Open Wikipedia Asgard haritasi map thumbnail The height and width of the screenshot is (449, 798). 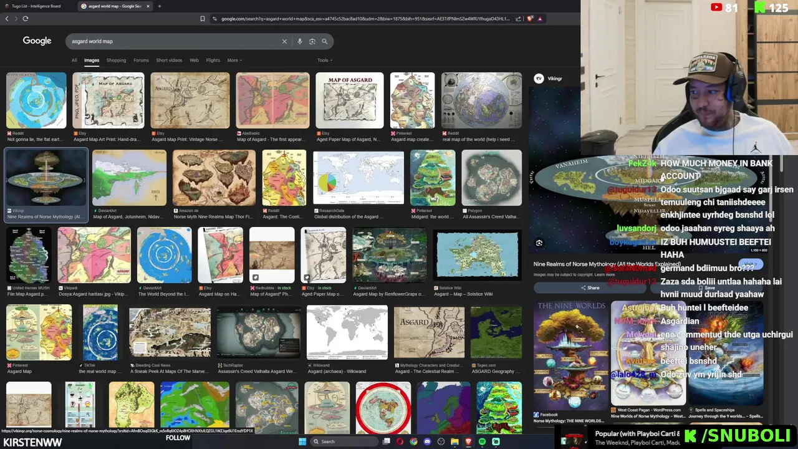coord(94,255)
